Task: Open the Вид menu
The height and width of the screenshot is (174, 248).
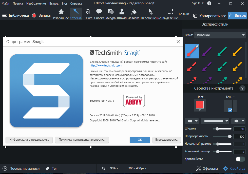Action: tap(64, 3)
